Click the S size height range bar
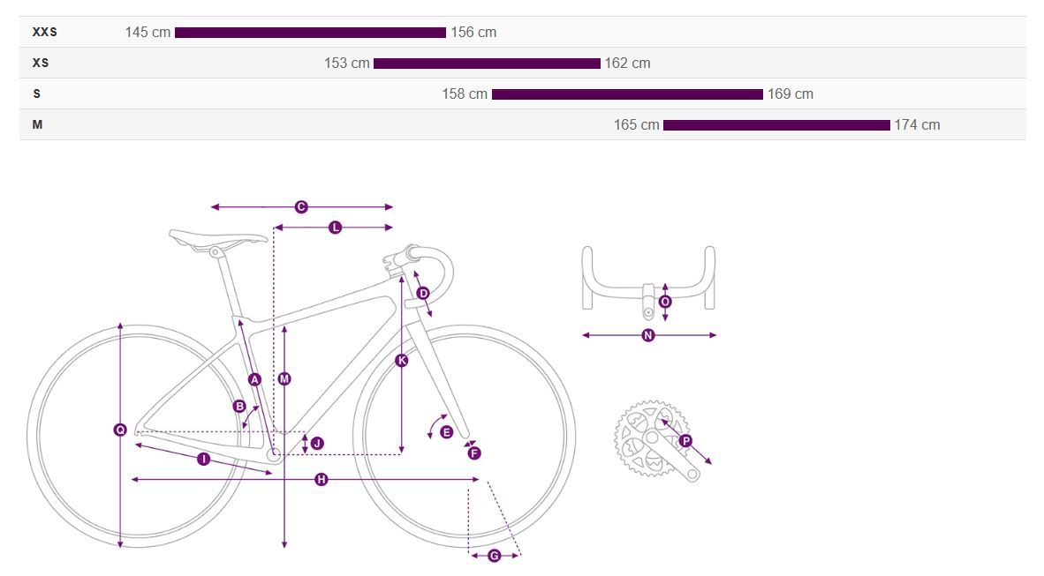Screen dimensions: 1044x576 click(x=627, y=94)
